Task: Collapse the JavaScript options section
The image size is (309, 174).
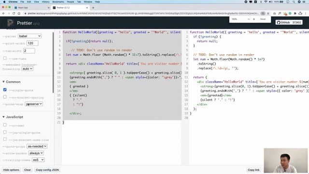Action: (13, 117)
